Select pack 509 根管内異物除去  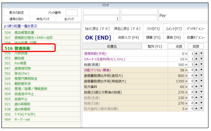41,79
